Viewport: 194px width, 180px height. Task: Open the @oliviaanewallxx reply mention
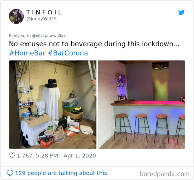click(48, 36)
